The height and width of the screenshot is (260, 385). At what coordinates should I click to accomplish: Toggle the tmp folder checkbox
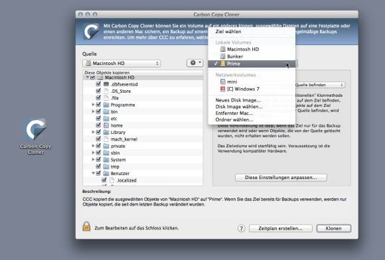[x=98, y=166]
